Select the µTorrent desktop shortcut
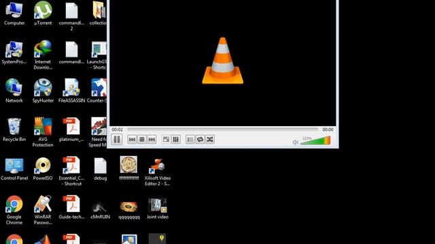Viewport: 435px width, 244px height. tap(43, 14)
